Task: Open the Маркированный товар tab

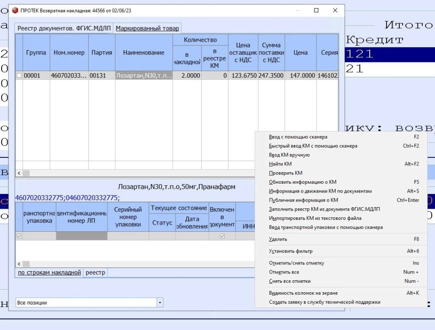Action: pyautogui.click(x=147, y=28)
